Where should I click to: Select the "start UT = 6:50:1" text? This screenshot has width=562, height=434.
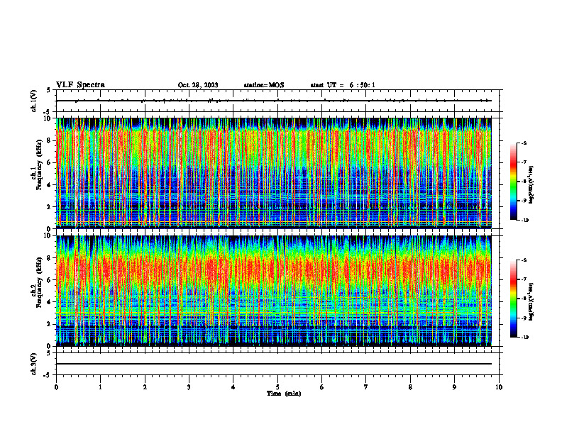click(343, 85)
